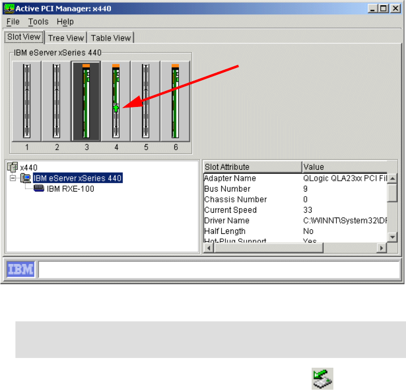The width and height of the screenshot is (406, 390).
Task: Select the Bus Number row
Action: [x=295, y=189]
